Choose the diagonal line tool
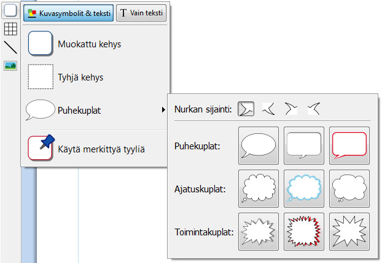 10,47
